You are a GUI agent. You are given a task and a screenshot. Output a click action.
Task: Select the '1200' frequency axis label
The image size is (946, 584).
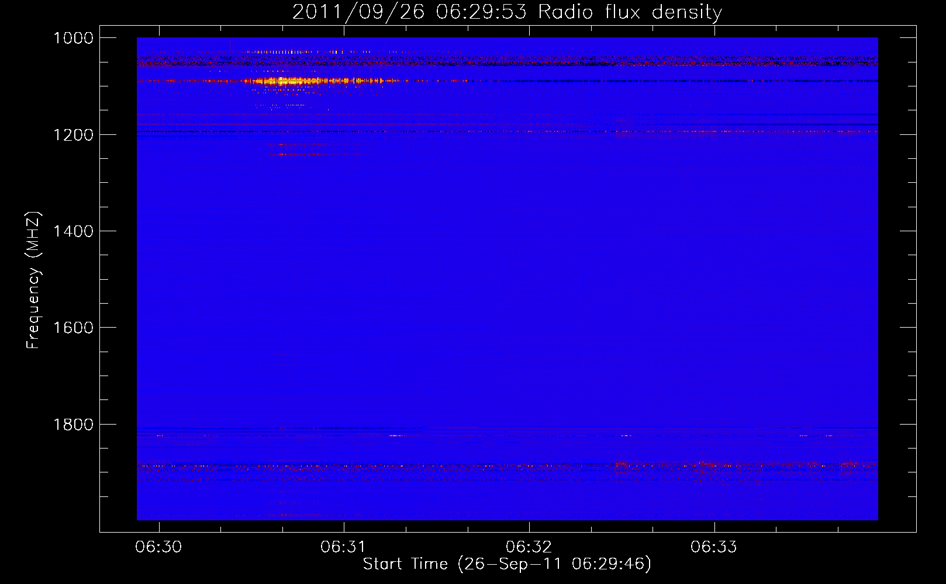73,135
